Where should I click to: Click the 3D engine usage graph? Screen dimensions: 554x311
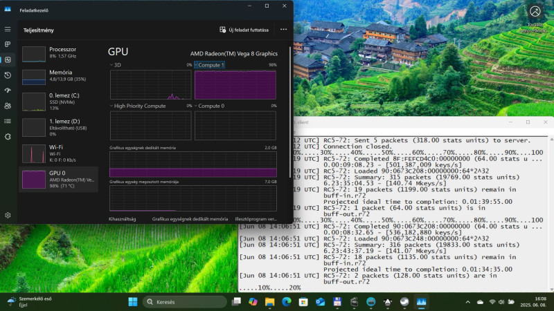[150, 84]
